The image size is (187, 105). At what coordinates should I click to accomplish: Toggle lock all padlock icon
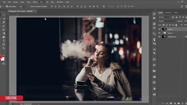pyautogui.click(x=176, y=25)
